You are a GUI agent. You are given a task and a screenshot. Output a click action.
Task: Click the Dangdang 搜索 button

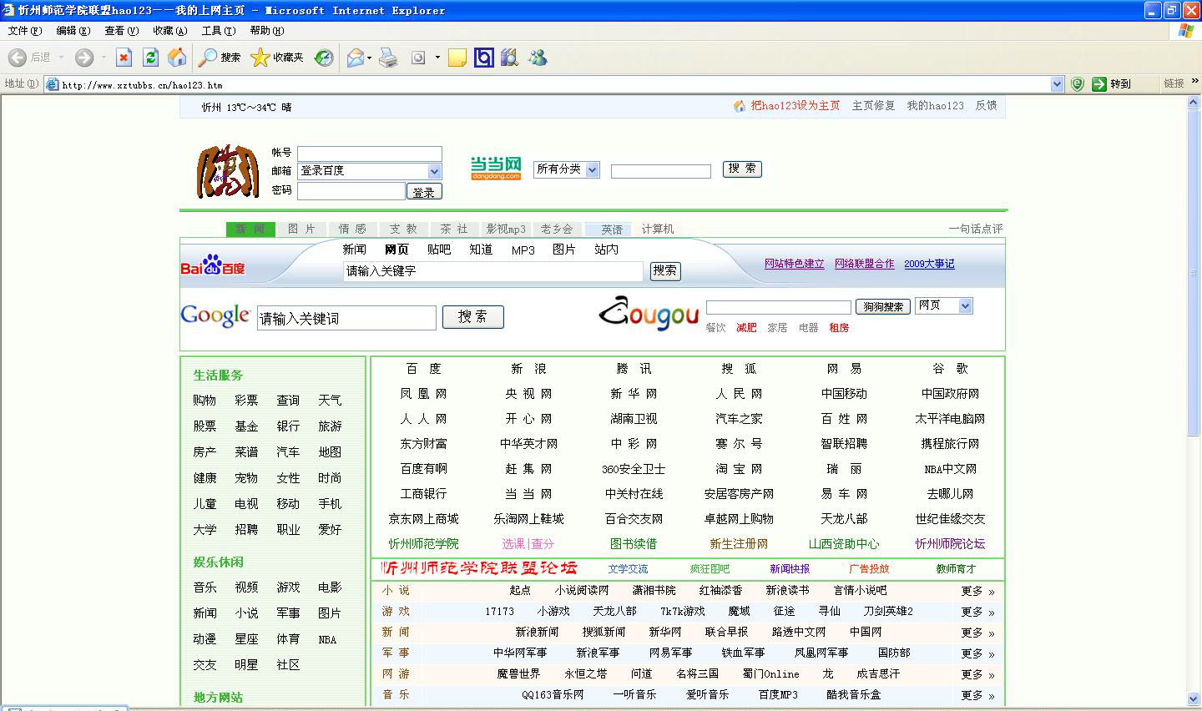[742, 169]
